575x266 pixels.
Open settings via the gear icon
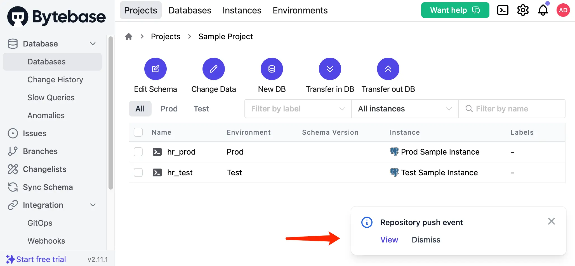click(523, 10)
